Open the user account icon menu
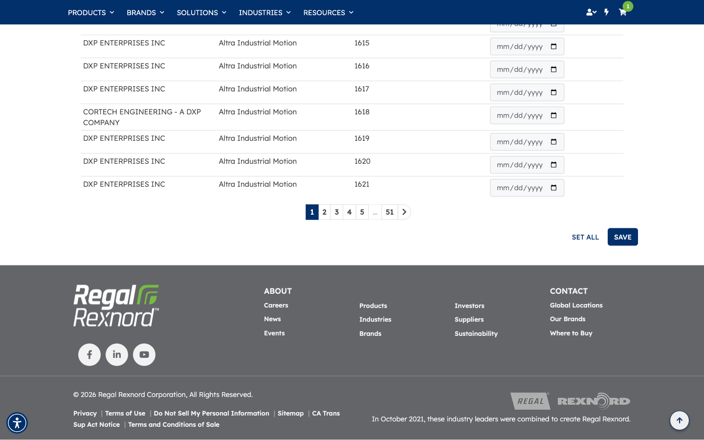This screenshot has width=704, height=440. 591,12
